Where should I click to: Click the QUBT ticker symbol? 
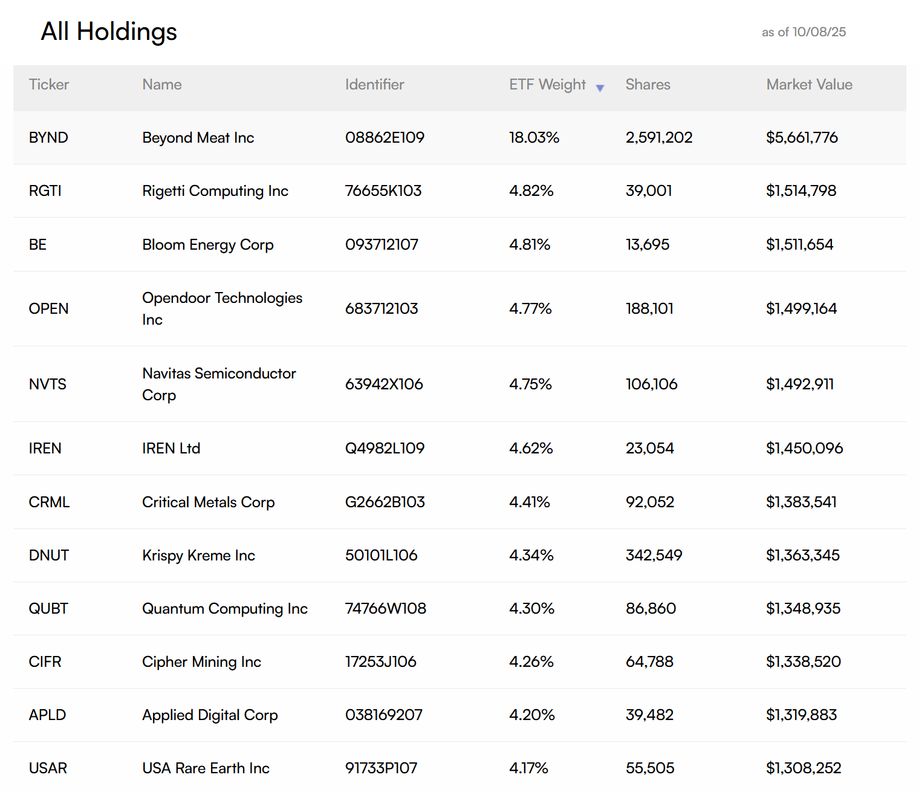click(x=48, y=609)
